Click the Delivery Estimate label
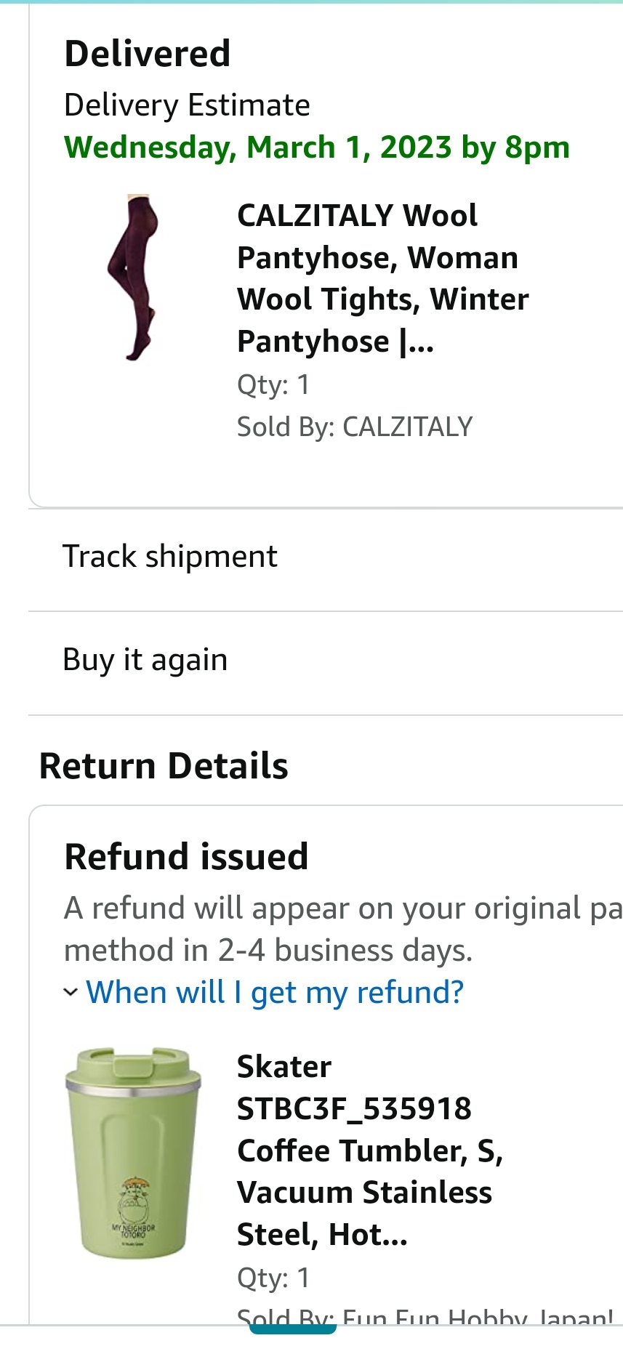Viewport: 623px width, 1346px height. 187,105
